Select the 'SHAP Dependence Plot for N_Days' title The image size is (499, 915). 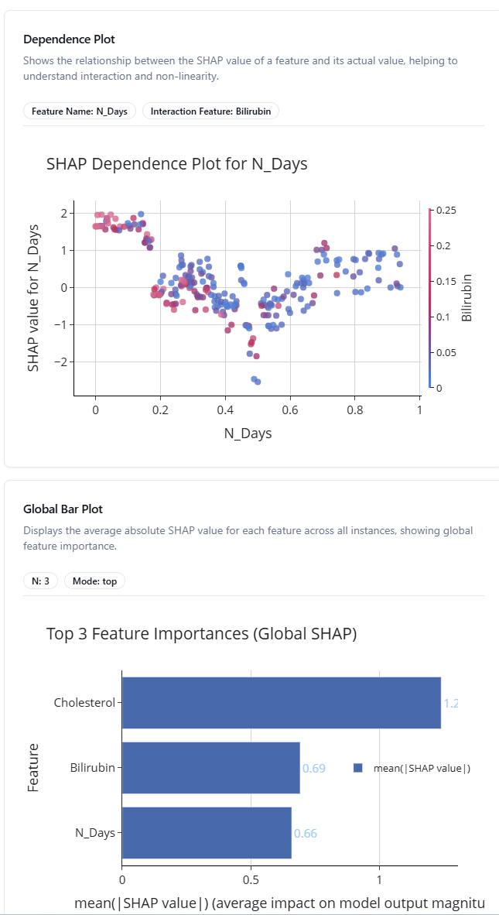click(x=177, y=163)
